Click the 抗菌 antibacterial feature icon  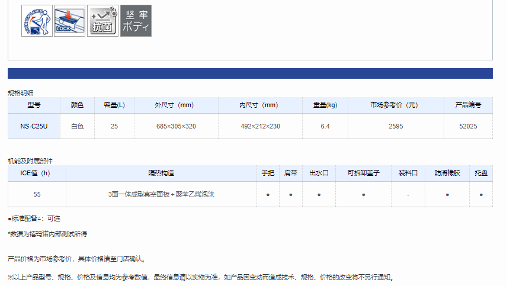pyautogui.click(x=103, y=21)
